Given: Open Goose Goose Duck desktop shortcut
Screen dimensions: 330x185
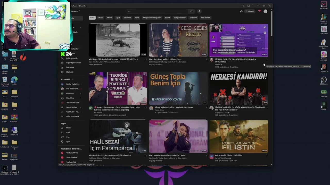Looking at the screenshot, I should click(324, 44).
